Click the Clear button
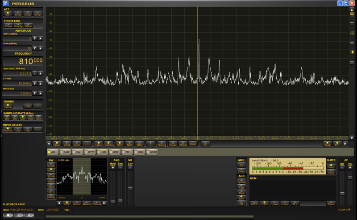 tap(193, 144)
